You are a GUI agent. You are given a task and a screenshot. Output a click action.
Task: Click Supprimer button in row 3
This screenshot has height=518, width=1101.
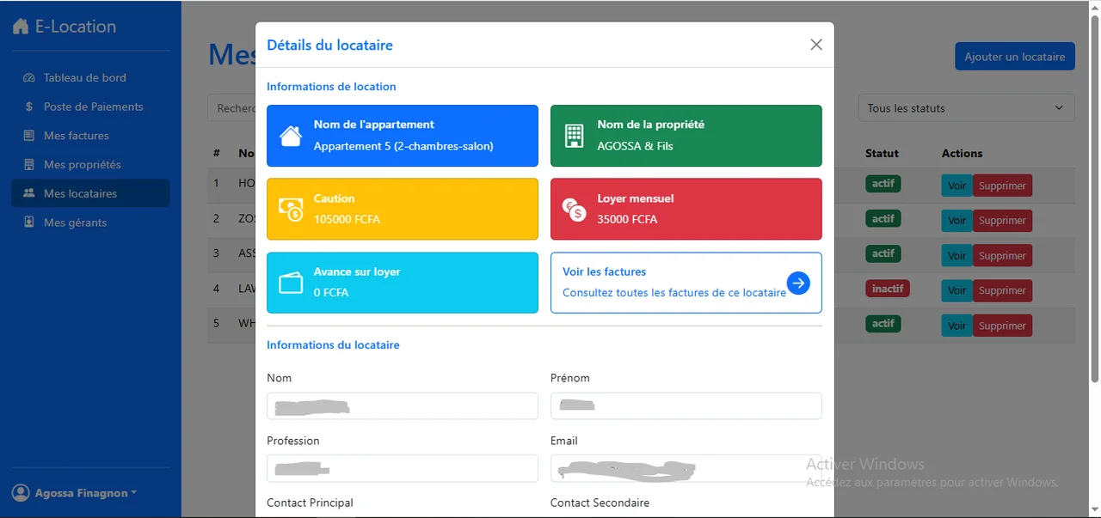point(1002,256)
